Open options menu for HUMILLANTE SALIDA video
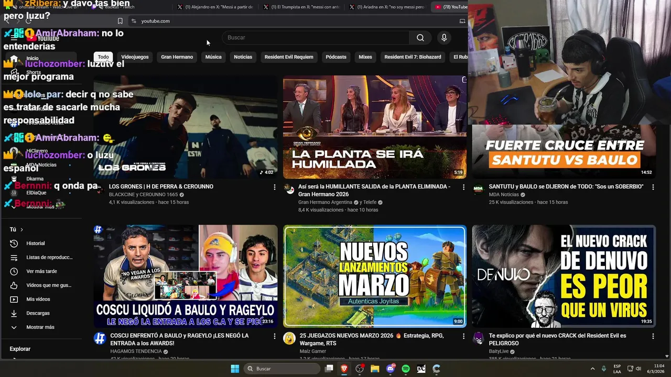671x377 pixels. tap(463, 187)
